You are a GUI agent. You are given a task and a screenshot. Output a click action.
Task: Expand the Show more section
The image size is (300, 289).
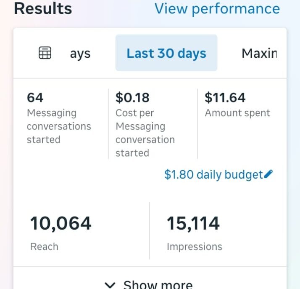[158, 284]
